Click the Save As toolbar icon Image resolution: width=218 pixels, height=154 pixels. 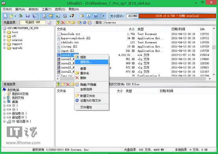(x=34, y=16)
